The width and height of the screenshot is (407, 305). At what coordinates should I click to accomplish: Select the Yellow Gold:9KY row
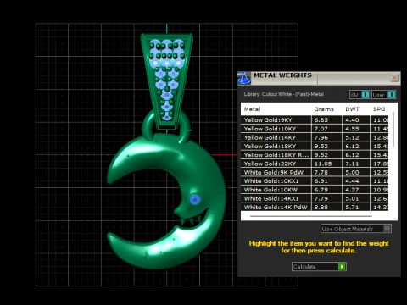315,120
